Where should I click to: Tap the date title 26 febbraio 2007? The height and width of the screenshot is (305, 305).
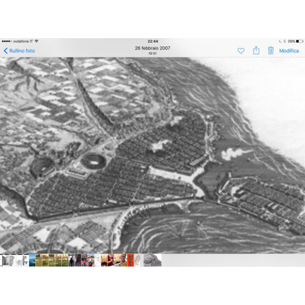(x=152, y=48)
